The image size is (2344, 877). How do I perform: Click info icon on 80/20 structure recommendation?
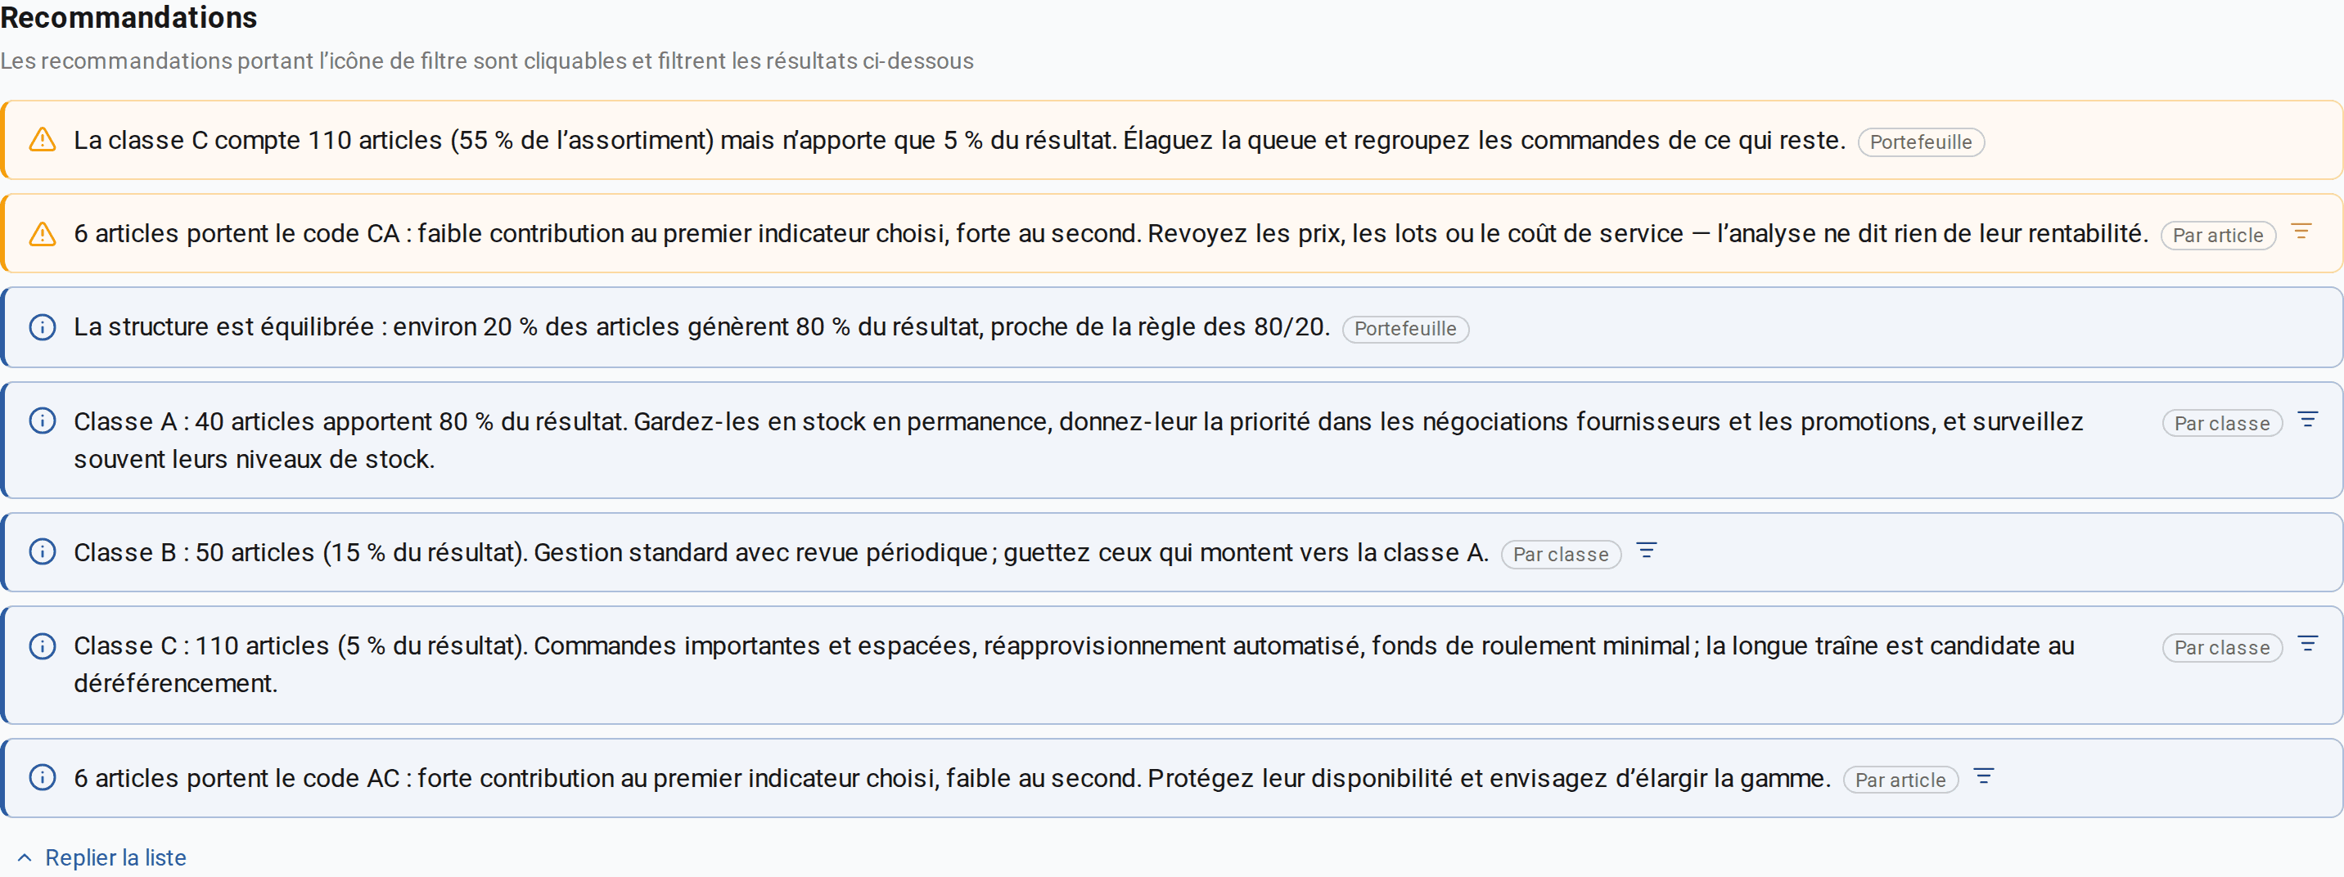pos(42,327)
